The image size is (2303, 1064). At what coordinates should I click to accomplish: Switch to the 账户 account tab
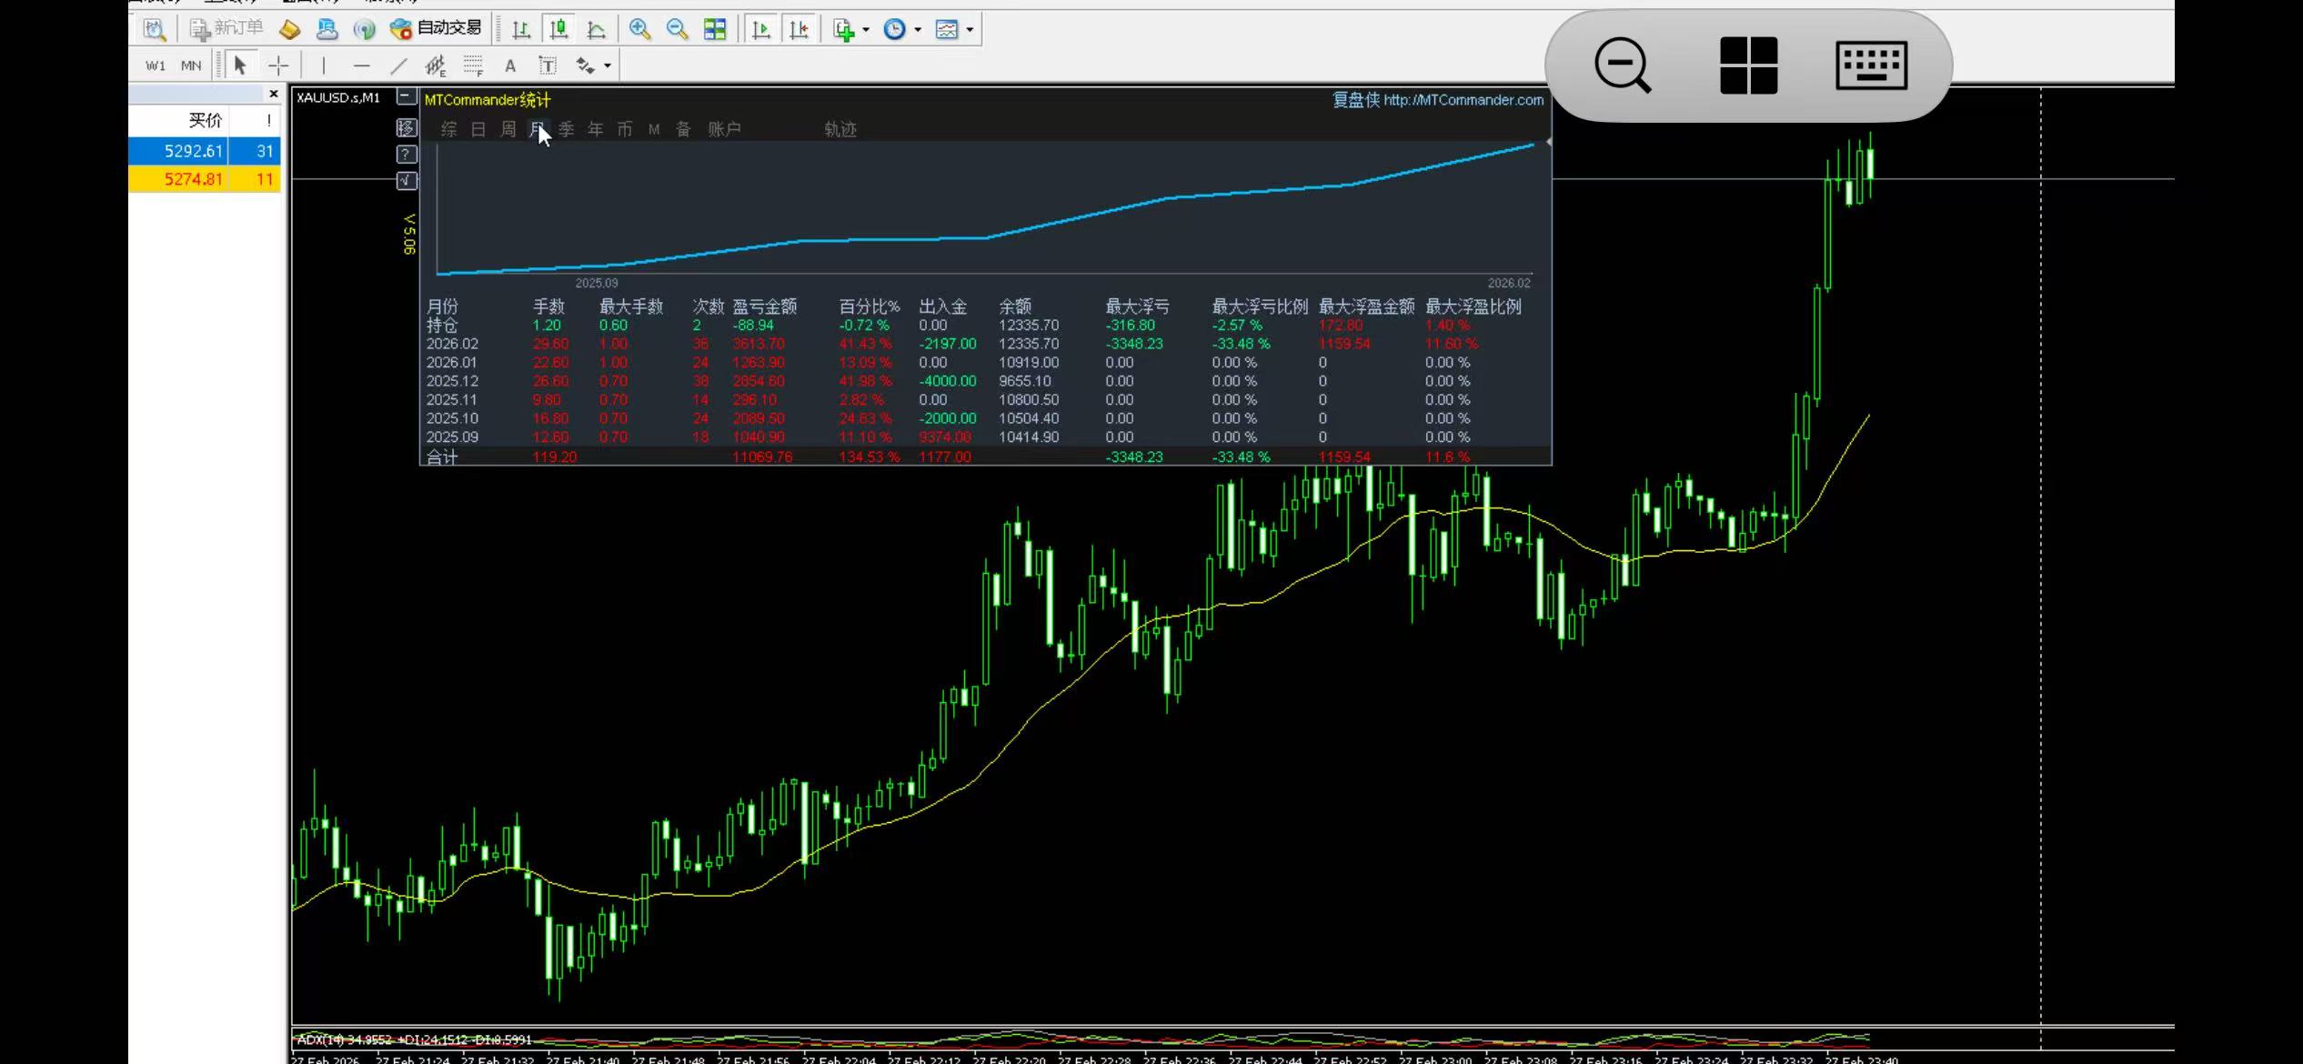tap(724, 129)
